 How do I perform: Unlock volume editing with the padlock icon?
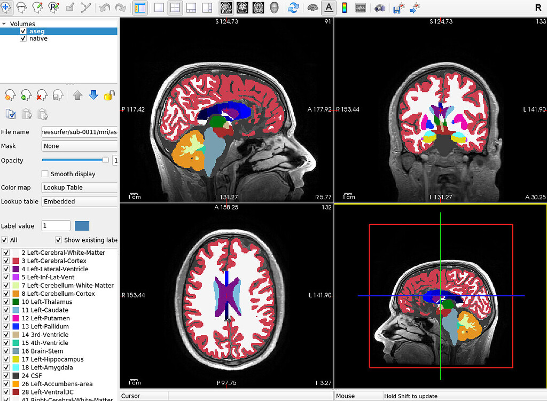coord(108,95)
